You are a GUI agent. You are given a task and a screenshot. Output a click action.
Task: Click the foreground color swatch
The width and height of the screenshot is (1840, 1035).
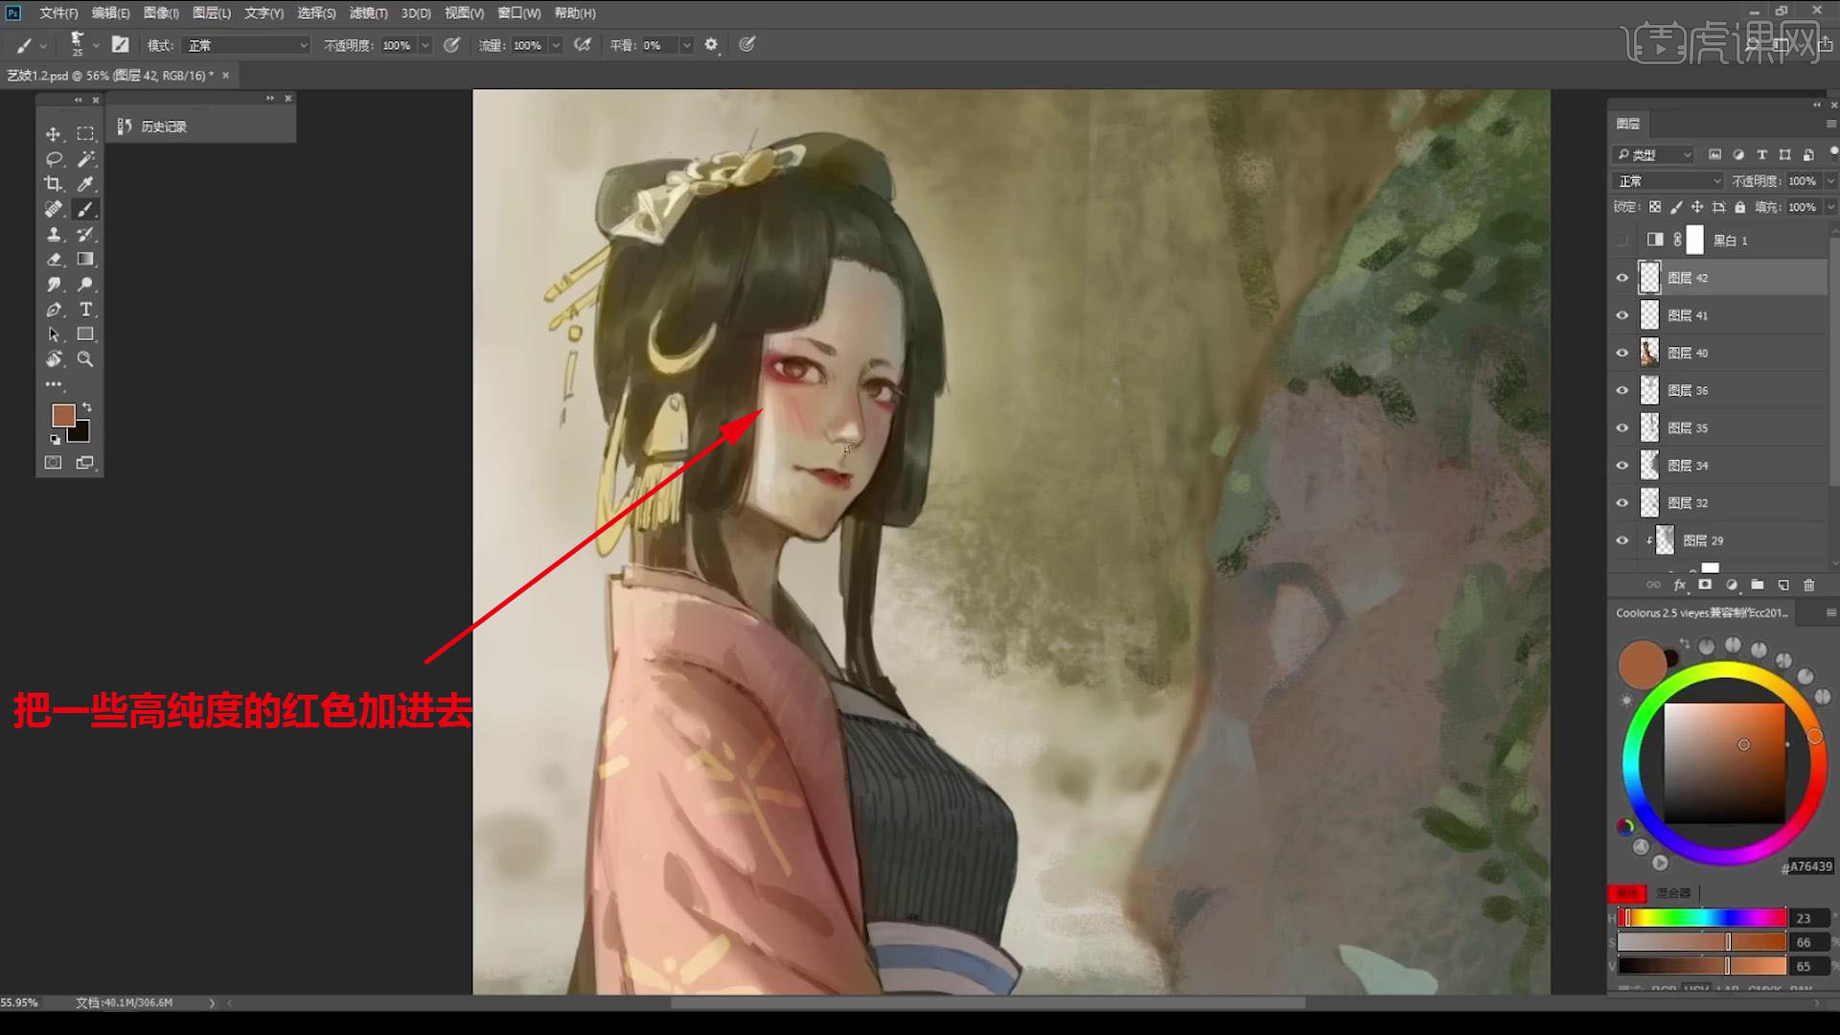63,415
